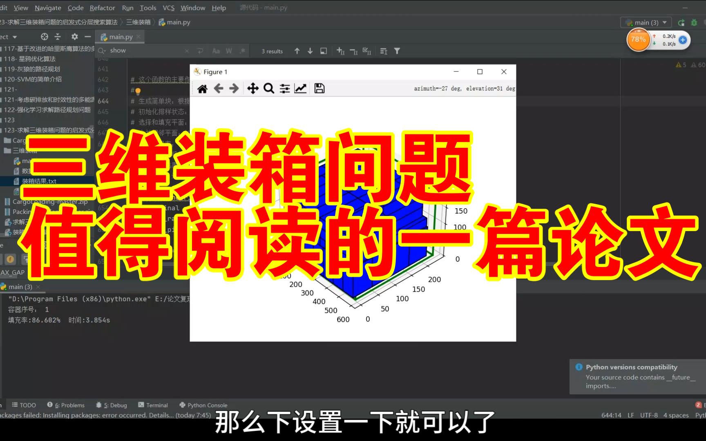
Task: Select the Pan tool in the matplotlib toolbar
Action: [253, 88]
